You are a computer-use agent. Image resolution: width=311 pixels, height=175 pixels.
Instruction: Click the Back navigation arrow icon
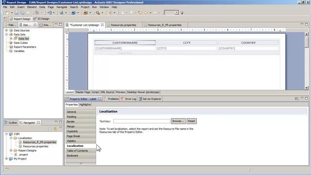tap(146, 13)
